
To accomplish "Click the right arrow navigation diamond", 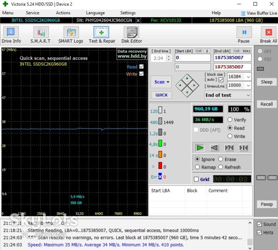I will click(x=194, y=85).
